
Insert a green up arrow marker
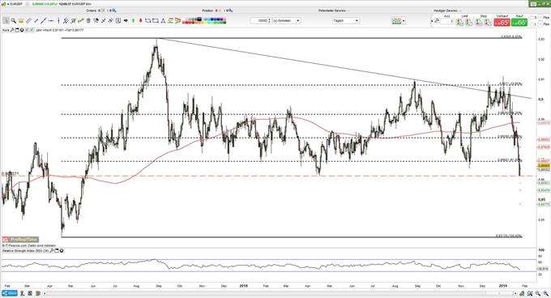[x=133, y=21]
